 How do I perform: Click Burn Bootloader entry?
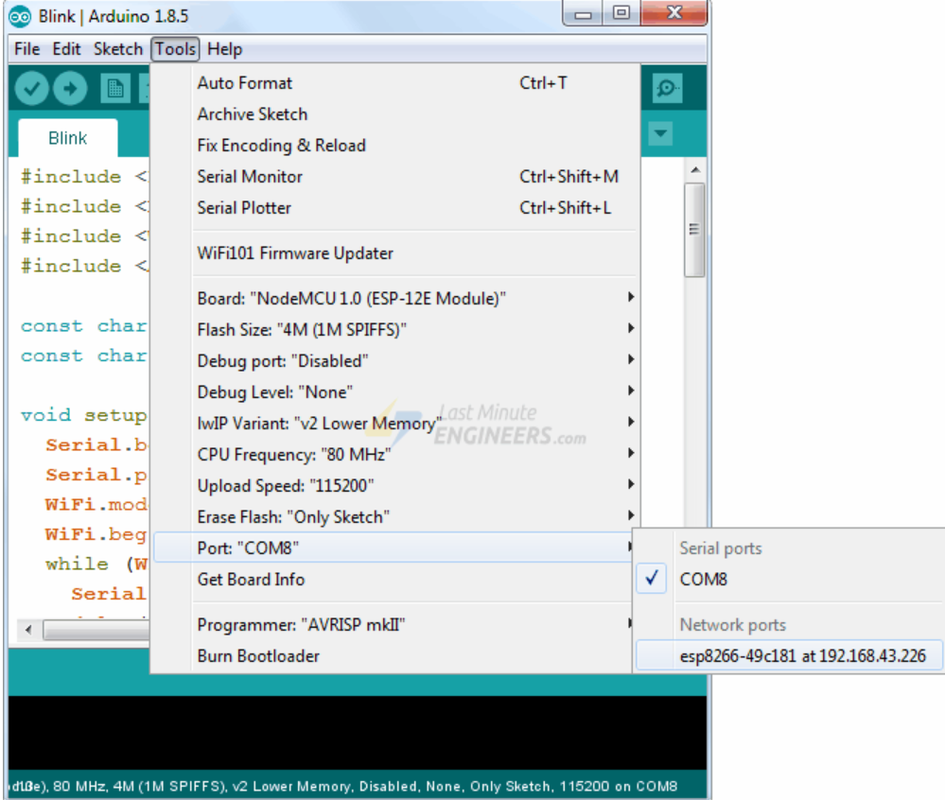[x=258, y=655]
